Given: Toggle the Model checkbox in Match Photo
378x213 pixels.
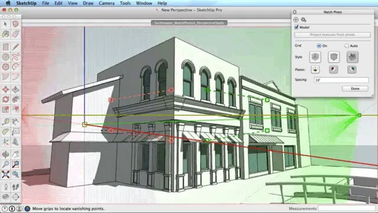Looking at the screenshot, I should 296,27.
